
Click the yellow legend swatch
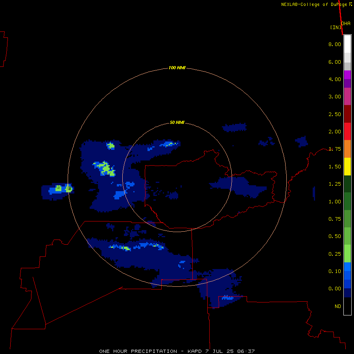coord(347,166)
